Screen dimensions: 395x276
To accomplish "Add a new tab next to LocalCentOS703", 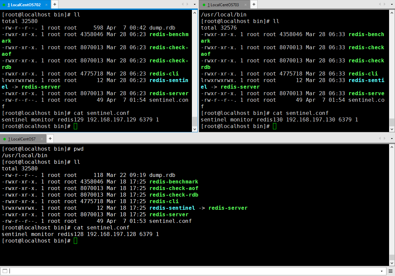I will [x=254, y=5].
